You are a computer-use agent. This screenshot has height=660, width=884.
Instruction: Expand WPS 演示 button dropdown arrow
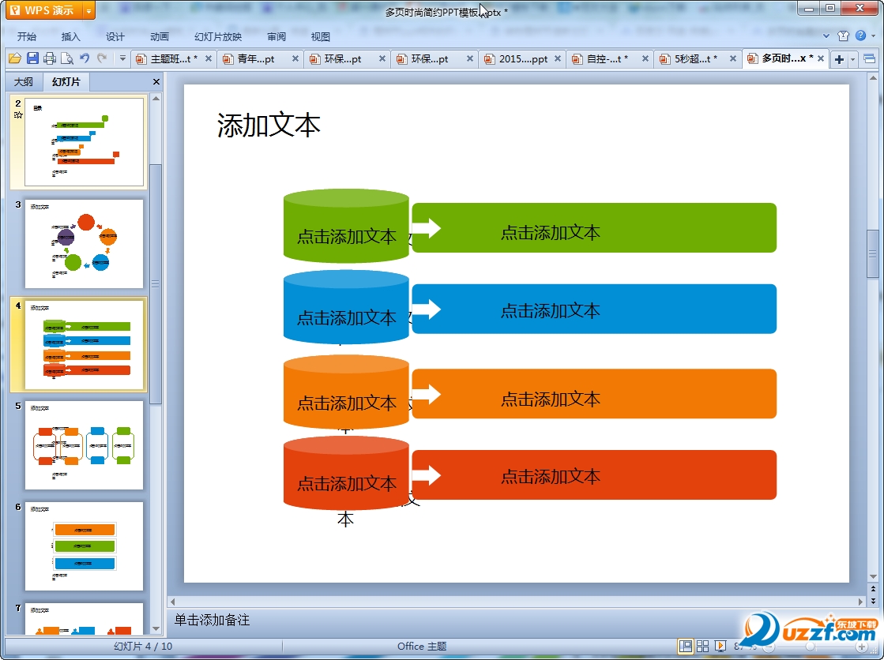(x=89, y=10)
